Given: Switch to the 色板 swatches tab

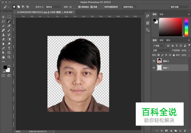Looking at the screenshot, I should (161, 14).
